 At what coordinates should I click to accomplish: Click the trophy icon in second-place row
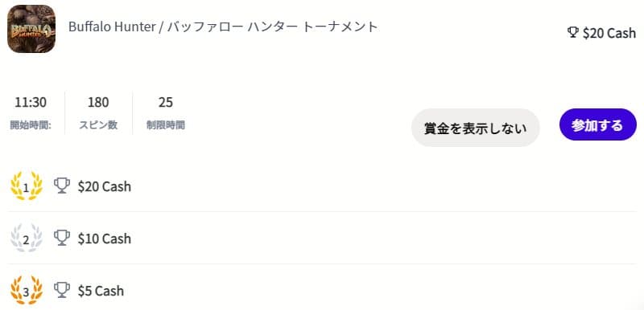[62, 238]
